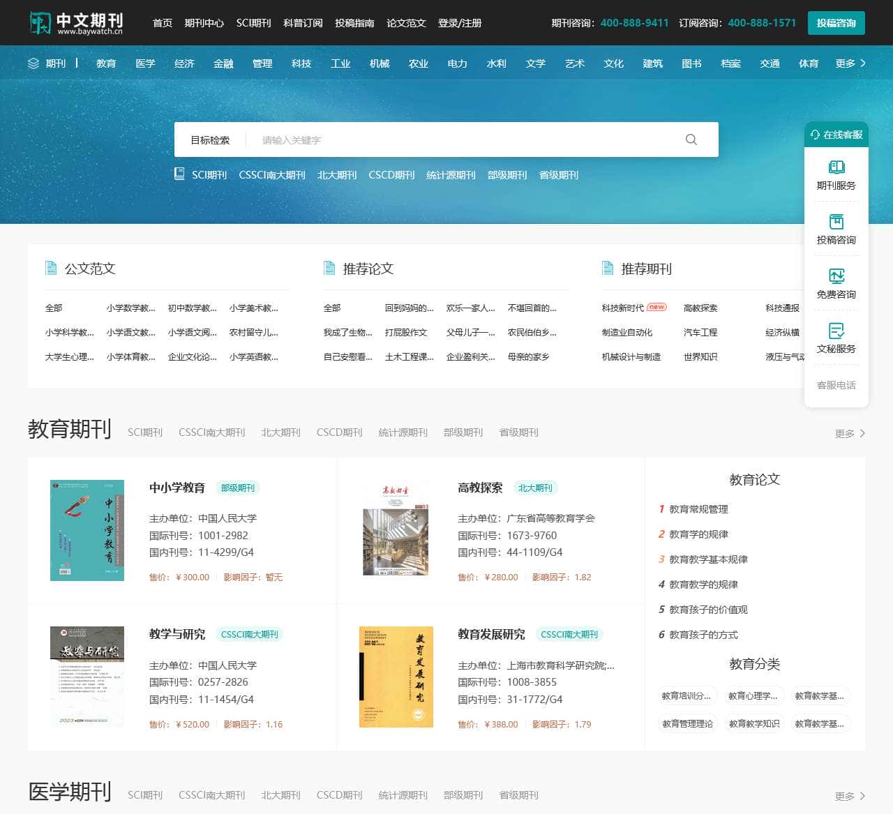Click 省级期刊 link below search box
Image resolution: width=893 pixels, height=814 pixels.
[559, 175]
